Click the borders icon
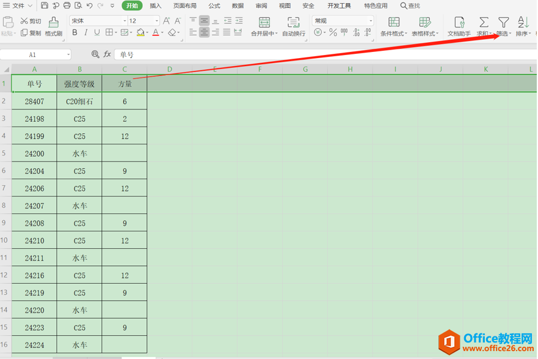Screen dimensions: 538x359 pos(109,32)
